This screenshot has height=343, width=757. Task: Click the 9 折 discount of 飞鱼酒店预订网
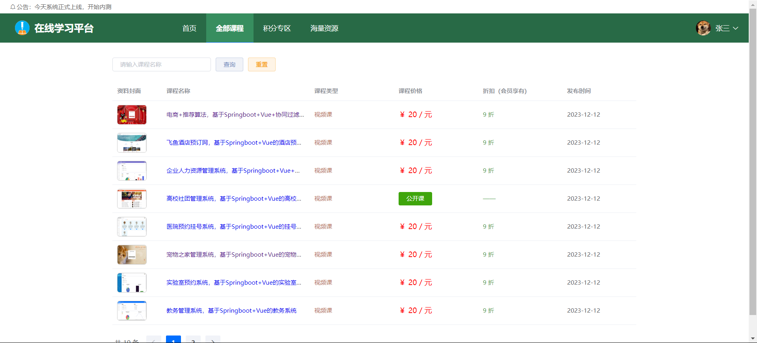coord(489,143)
